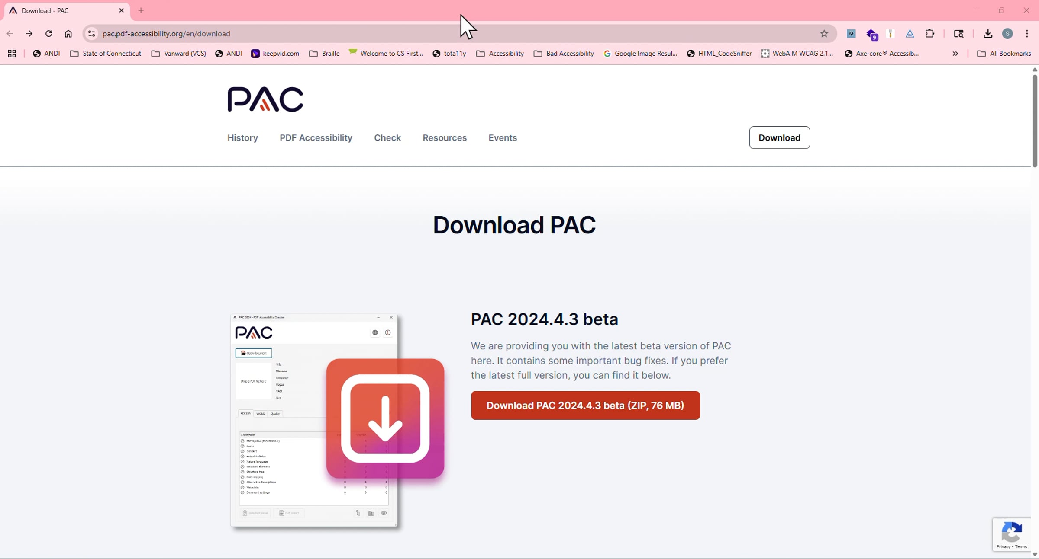Expand the Accessibility bookmark folder

point(500,54)
